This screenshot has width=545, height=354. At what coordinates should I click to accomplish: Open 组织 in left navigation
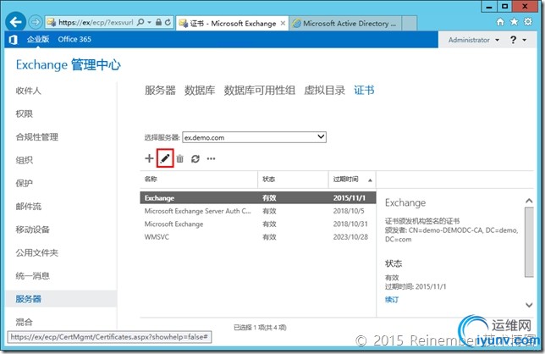(24, 160)
